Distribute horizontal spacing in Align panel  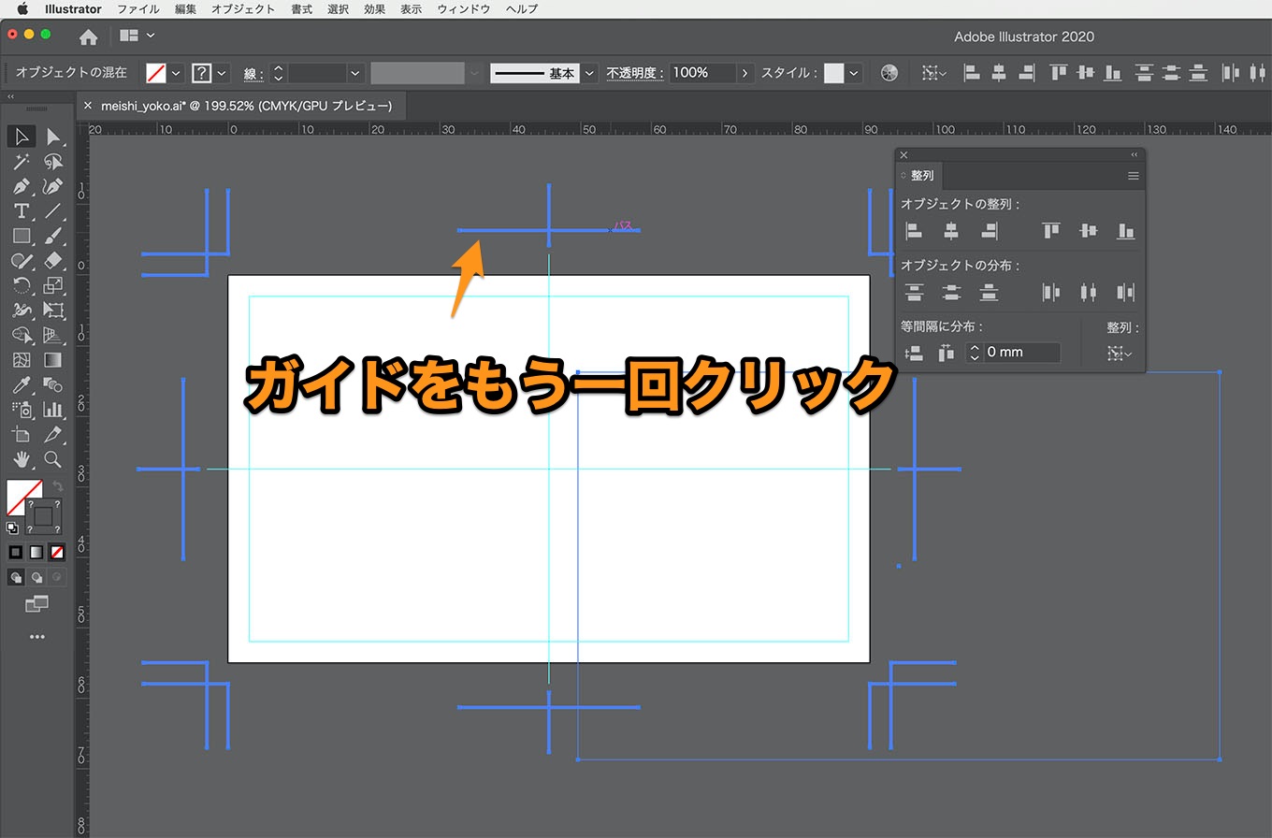946,353
